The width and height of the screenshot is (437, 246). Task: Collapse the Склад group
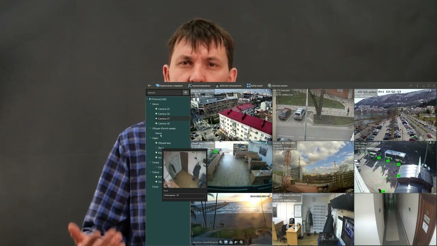(x=150, y=162)
